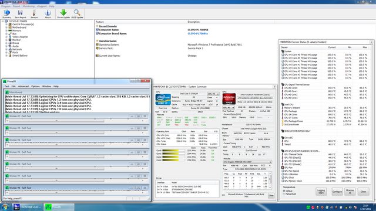Click the CPU Package Power sensor icon
The height and width of the screenshot is (211, 376).
tap(283, 121)
